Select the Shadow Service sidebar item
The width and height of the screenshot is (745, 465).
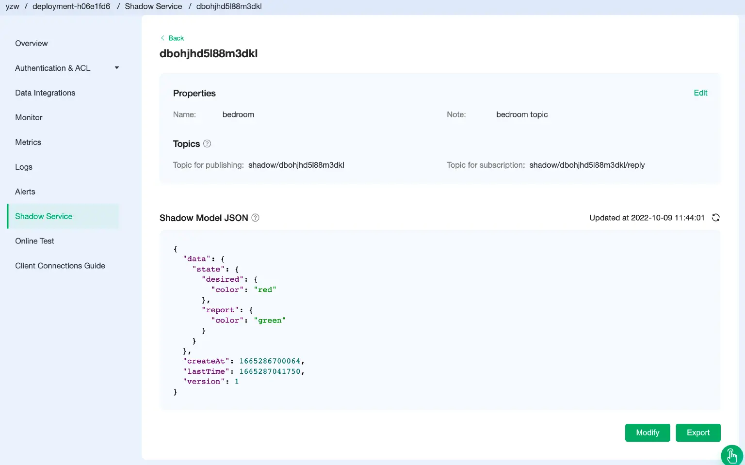(x=44, y=216)
